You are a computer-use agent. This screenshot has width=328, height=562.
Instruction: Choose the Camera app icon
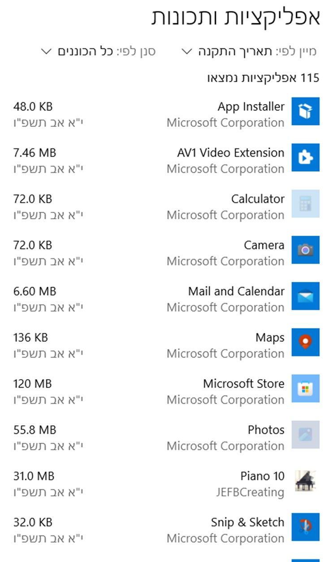(x=306, y=250)
